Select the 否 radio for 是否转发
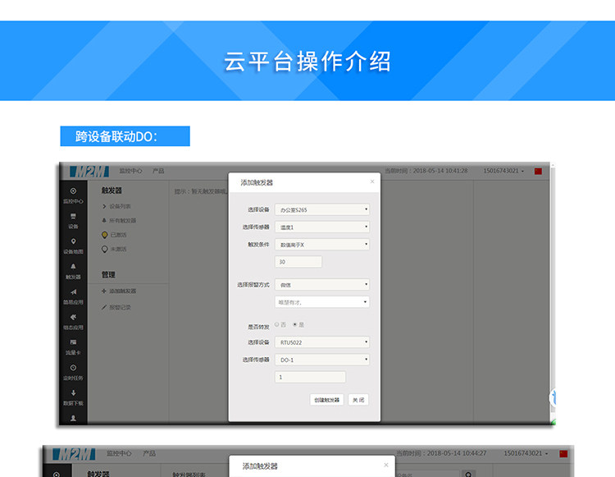The height and width of the screenshot is (477, 615). (x=277, y=324)
